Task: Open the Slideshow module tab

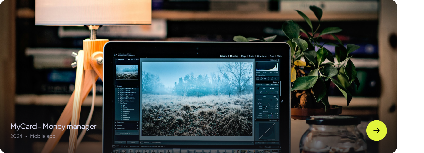Action: (x=262, y=56)
